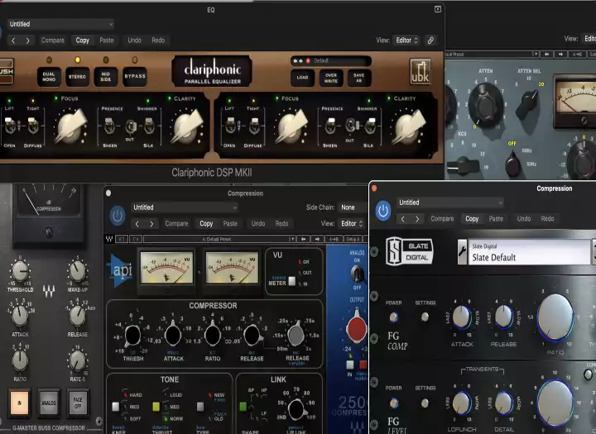Click next preset arrow in background right plugin
This screenshot has height=434, width=596.
click(560, 55)
